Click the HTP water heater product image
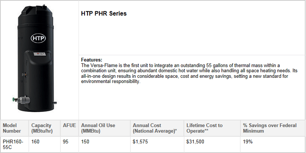Screen dimensions: 306x153 coord(35,58)
